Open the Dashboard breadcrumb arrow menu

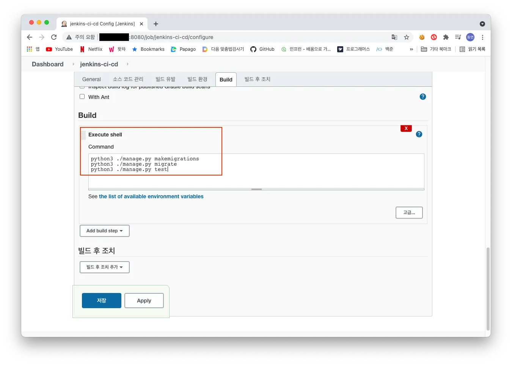73,64
